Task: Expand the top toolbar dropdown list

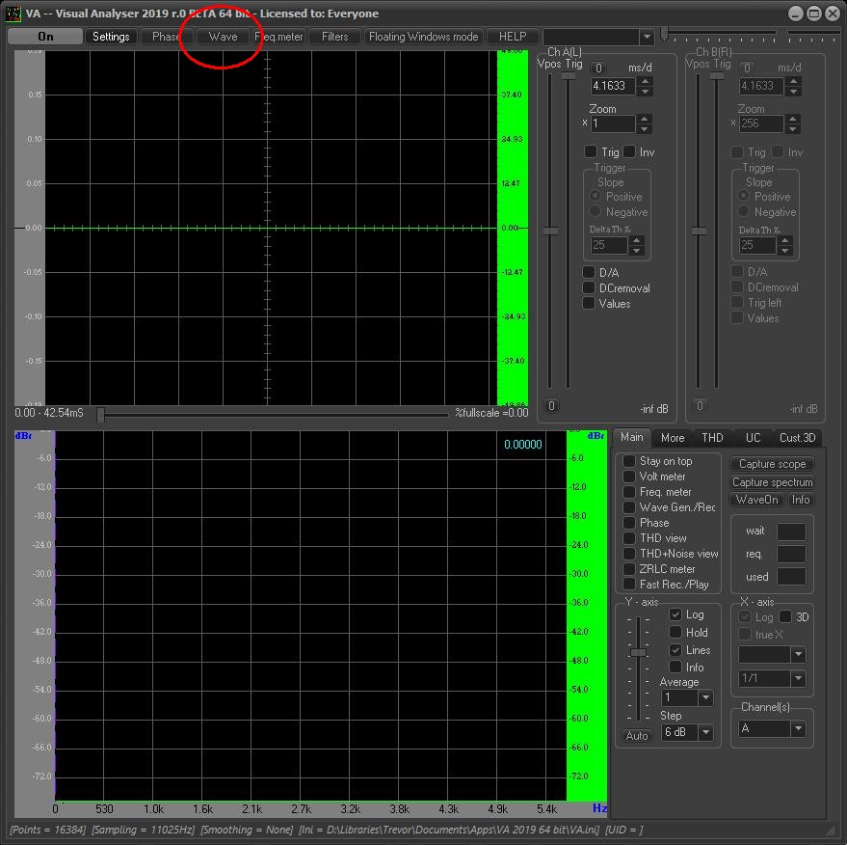Action: coord(647,37)
